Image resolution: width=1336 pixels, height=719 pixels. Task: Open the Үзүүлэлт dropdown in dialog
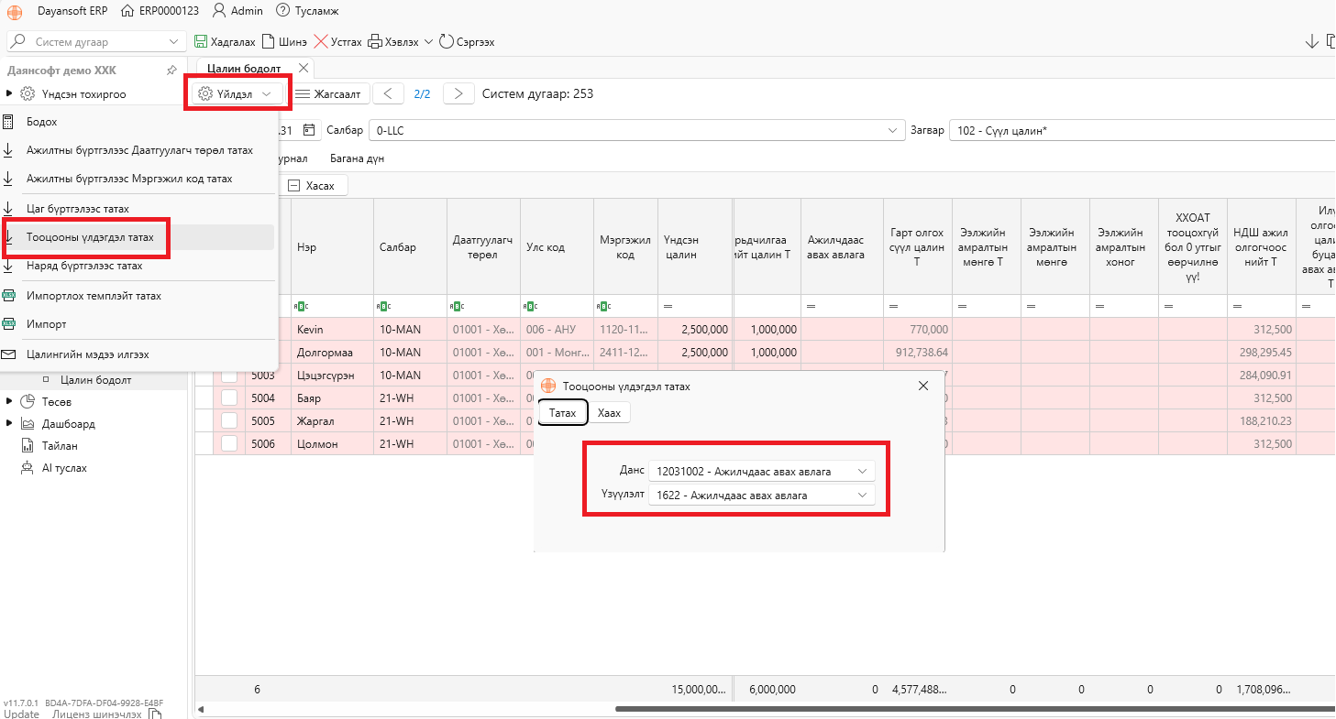[x=862, y=495]
